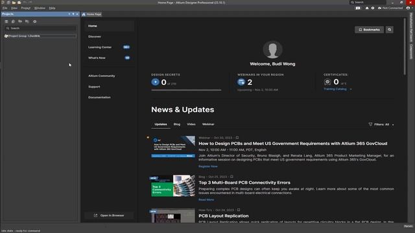The height and width of the screenshot is (233, 415).
Task: Open the File menu
Action: click(5, 8)
